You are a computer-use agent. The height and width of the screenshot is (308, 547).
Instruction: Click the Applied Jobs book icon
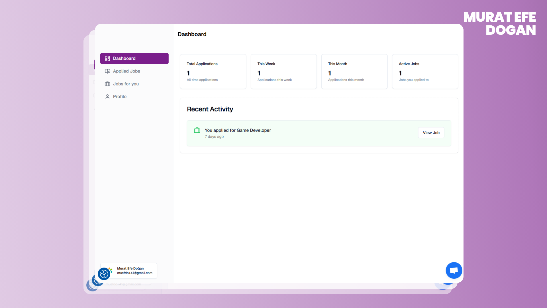[107, 71]
